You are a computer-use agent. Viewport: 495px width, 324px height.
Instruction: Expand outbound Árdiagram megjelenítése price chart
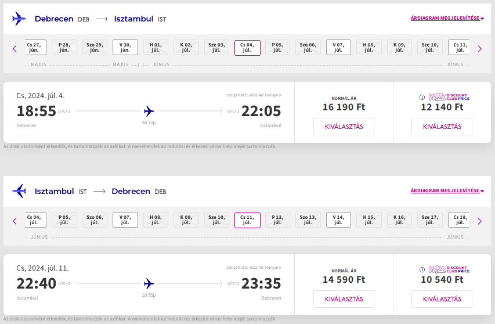pos(447,19)
